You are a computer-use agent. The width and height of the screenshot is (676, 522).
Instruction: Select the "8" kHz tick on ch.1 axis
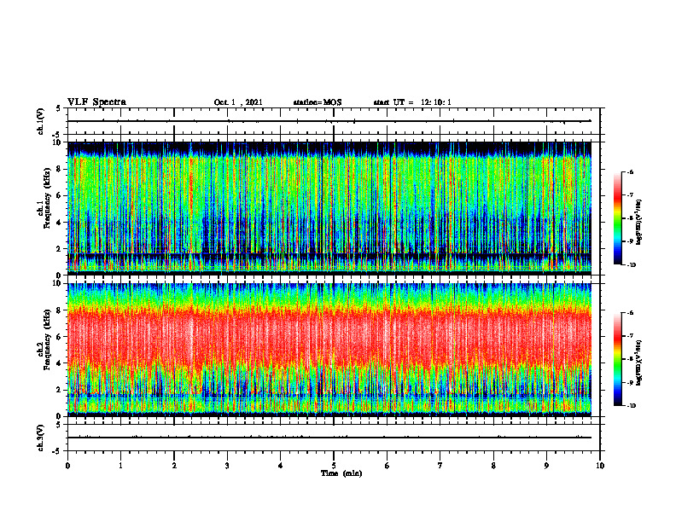pos(60,169)
